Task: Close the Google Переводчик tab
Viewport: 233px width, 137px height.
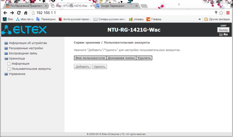Action: coord(136,6)
